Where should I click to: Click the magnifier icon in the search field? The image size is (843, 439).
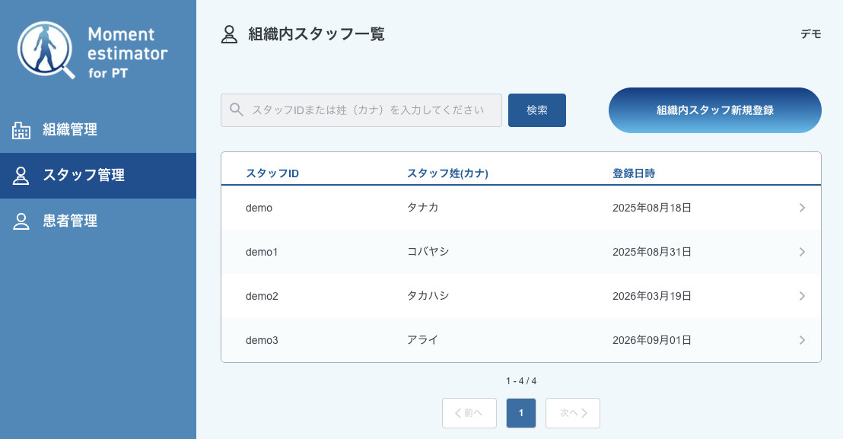pyautogui.click(x=237, y=110)
